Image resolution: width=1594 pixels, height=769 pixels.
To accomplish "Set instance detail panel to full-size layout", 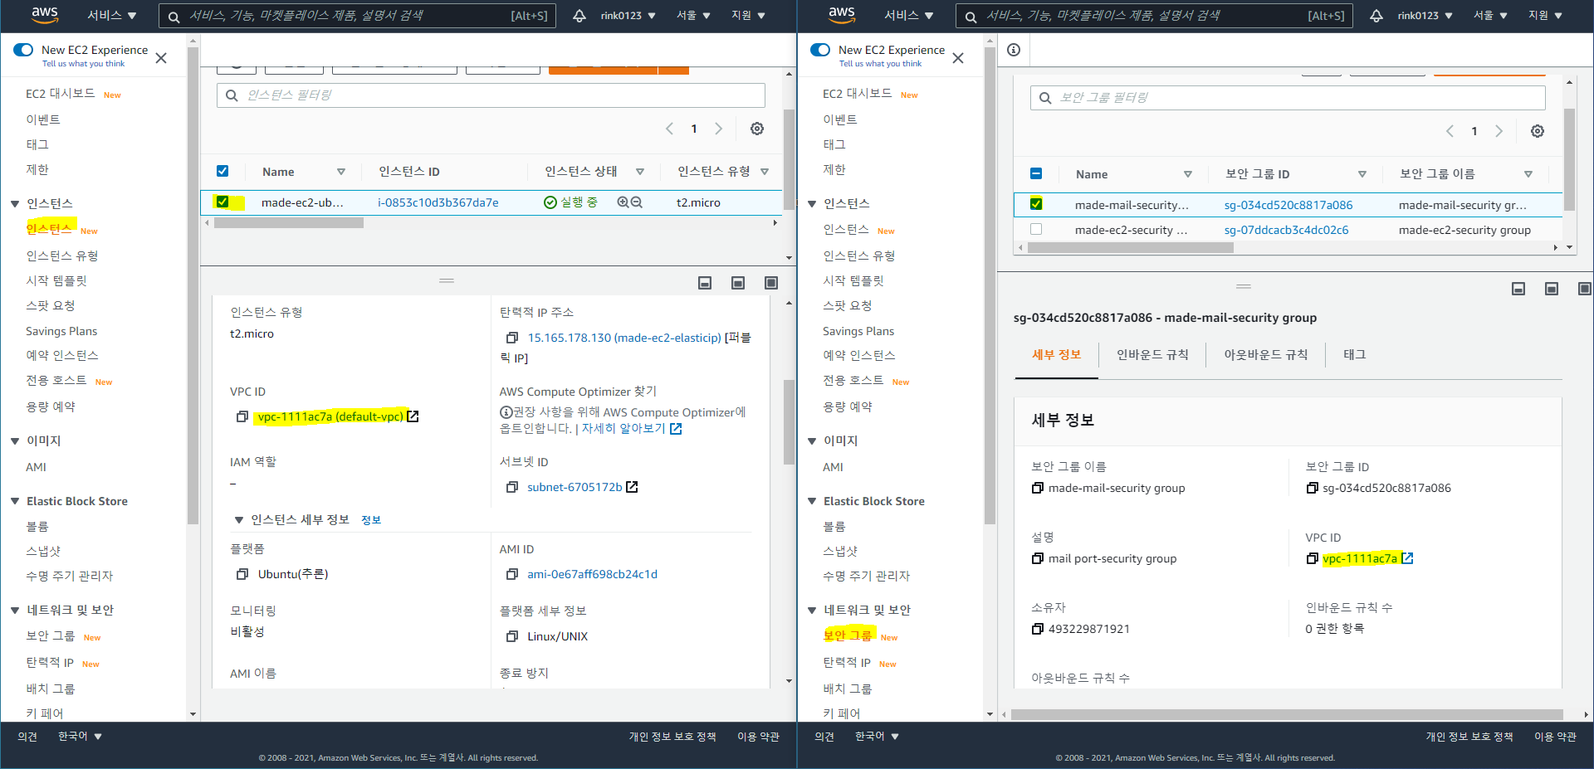I will click(771, 283).
